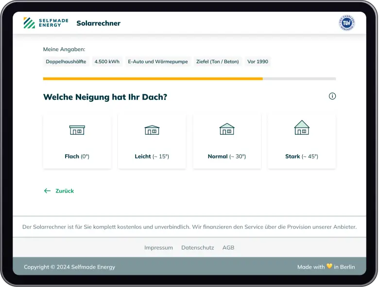Open the Datenschutz footer link
The width and height of the screenshot is (379, 287).
[x=197, y=248]
